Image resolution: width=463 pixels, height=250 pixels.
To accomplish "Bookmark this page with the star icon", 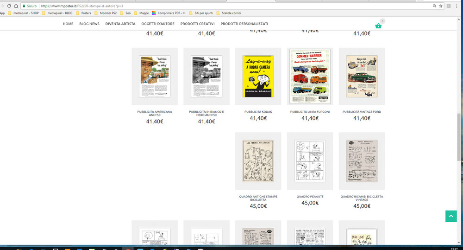I will tap(441, 6).
